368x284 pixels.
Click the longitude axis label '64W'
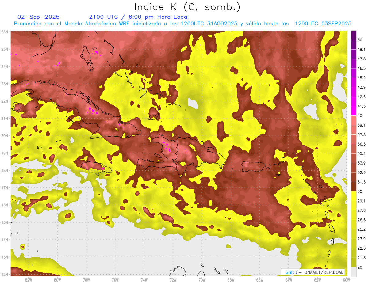pyautogui.click(x=289, y=280)
